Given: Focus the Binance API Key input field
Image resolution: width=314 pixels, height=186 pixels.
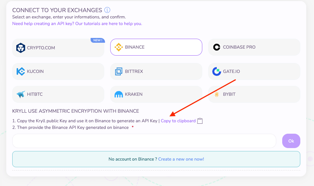Looking at the screenshot, I should (144, 141).
